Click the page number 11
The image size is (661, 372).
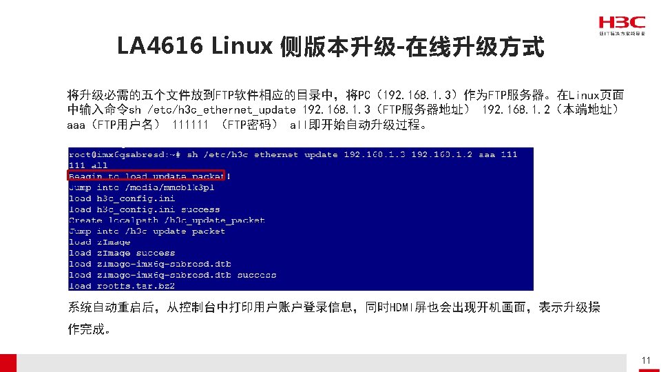[646, 360]
